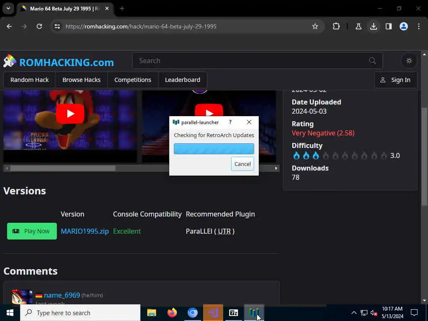Click the page scrollbar down arrow
This screenshot has width=428, height=321.
pos(424,301)
